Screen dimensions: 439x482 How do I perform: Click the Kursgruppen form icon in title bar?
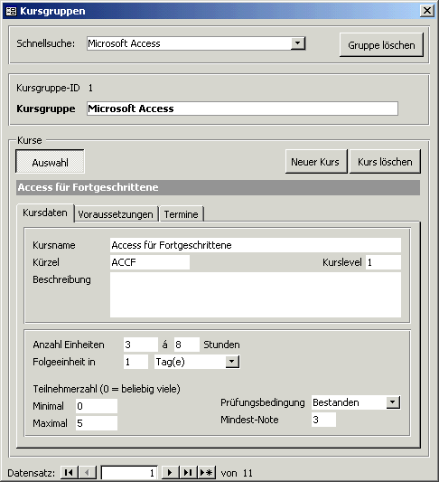tap(11, 12)
